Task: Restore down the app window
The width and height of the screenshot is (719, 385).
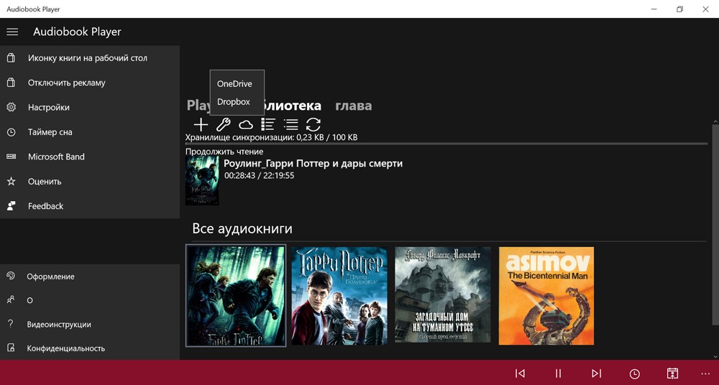Action: [679, 9]
